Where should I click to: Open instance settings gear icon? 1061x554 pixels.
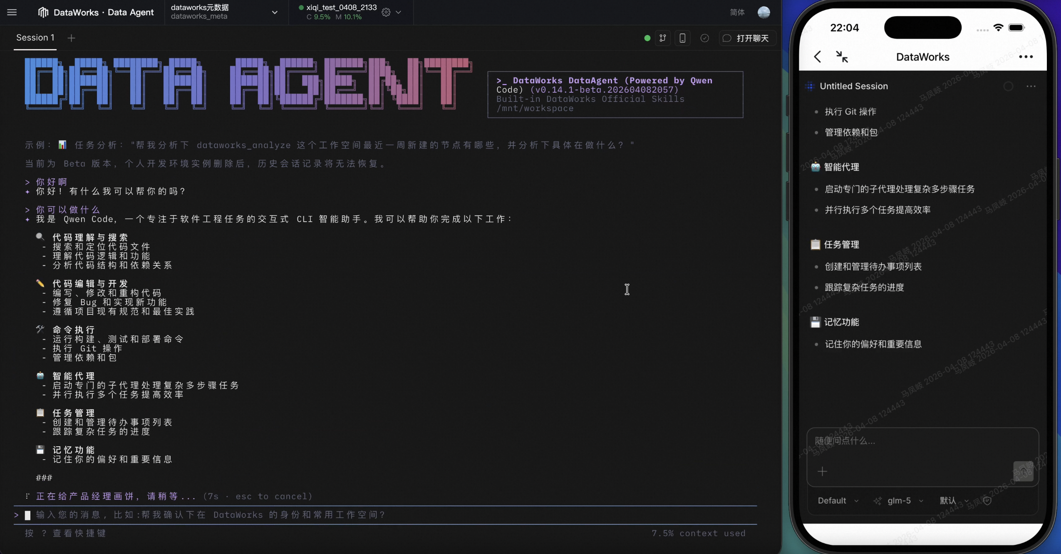click(x=386, y=12)
